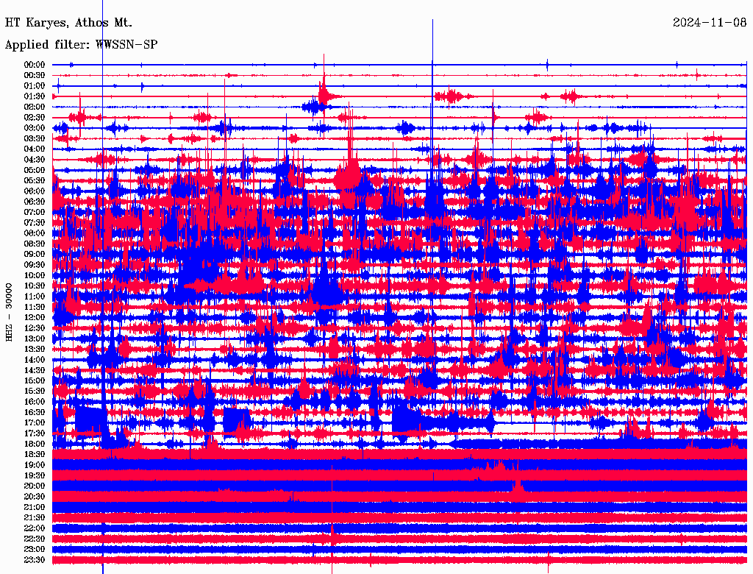
Task: Click the 06:00 time row label
Action: click(35, 191)
